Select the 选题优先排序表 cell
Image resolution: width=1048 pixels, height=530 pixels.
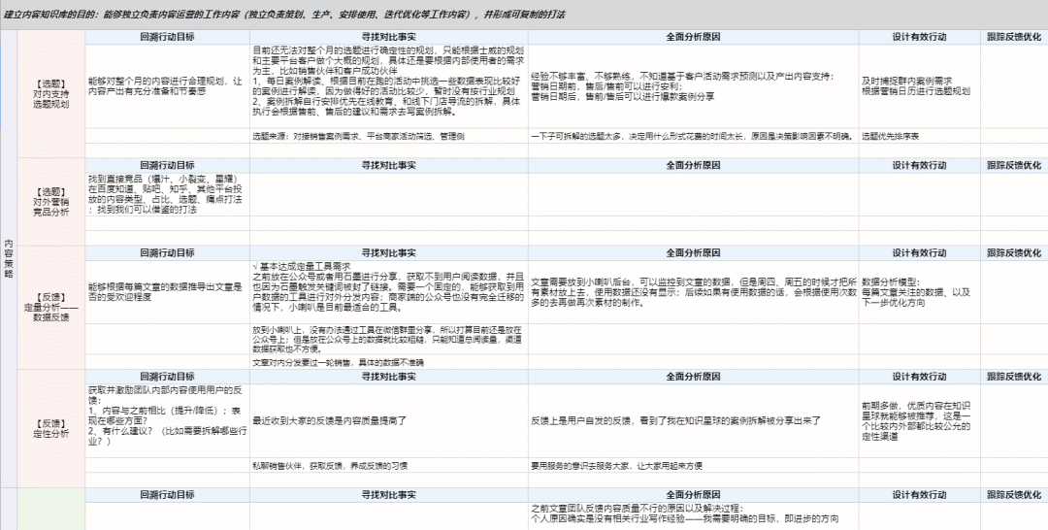pos(917,136)
